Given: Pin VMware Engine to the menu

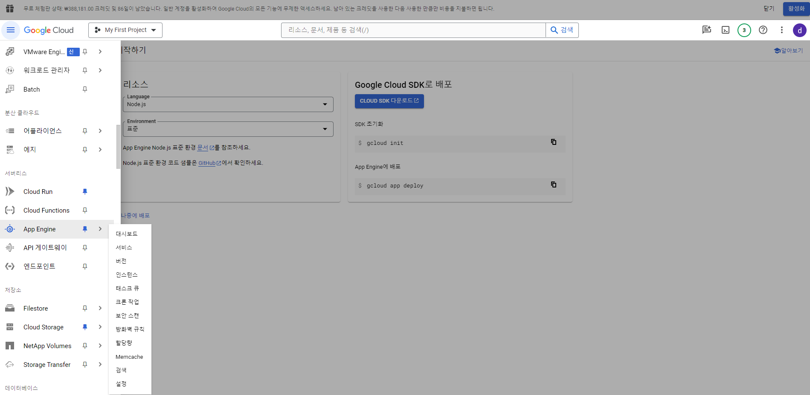Looking at the screenshot, I should pos(85,52).
